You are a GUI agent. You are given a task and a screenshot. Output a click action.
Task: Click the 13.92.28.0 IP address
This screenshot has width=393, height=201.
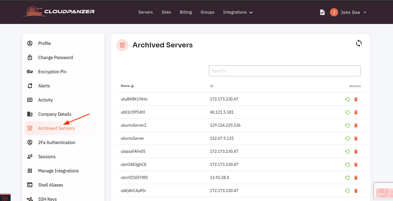[220, 178]
